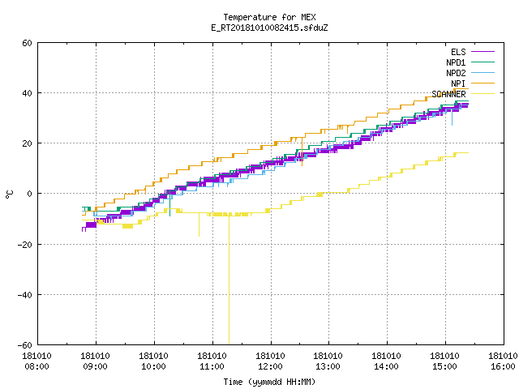Click the NPI legend label
Viewport: 519px width, 389px height.
[x=458, y=83]
